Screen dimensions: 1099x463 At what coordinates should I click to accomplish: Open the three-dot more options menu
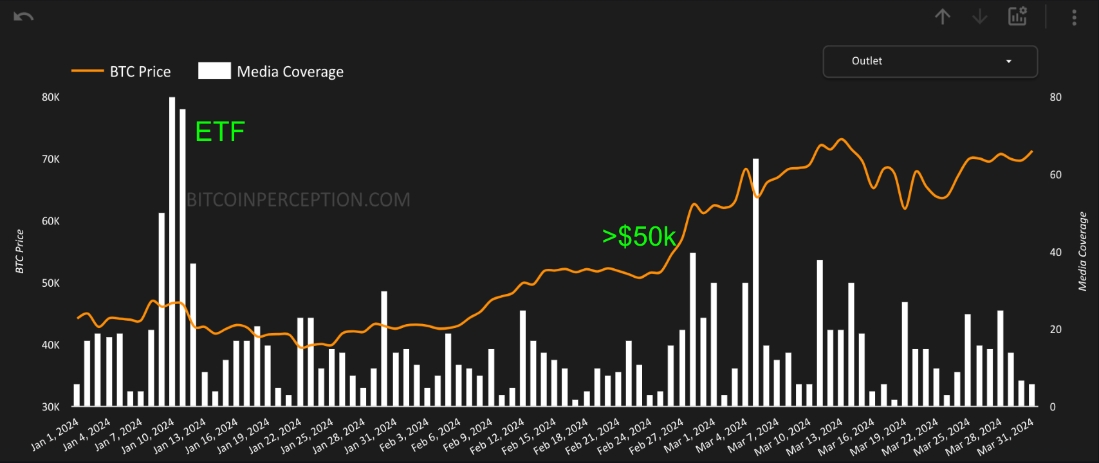point(1074,17)
